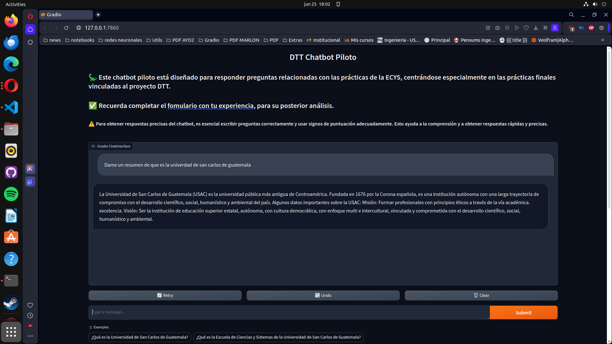This screenshot has width=612, height=344.
Task: Open the Opera downloads icon
Action: tap(536, 28)
